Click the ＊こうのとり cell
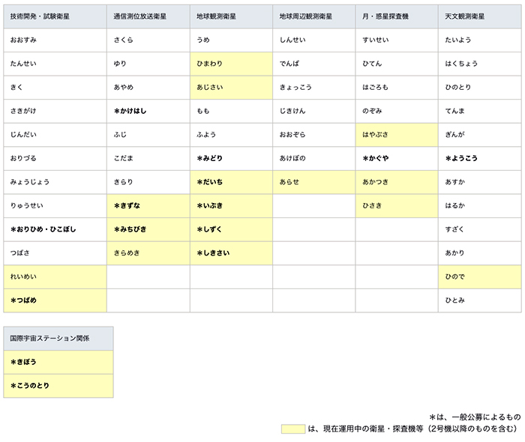The image size is (525, 442). click(x=58, y=386)
